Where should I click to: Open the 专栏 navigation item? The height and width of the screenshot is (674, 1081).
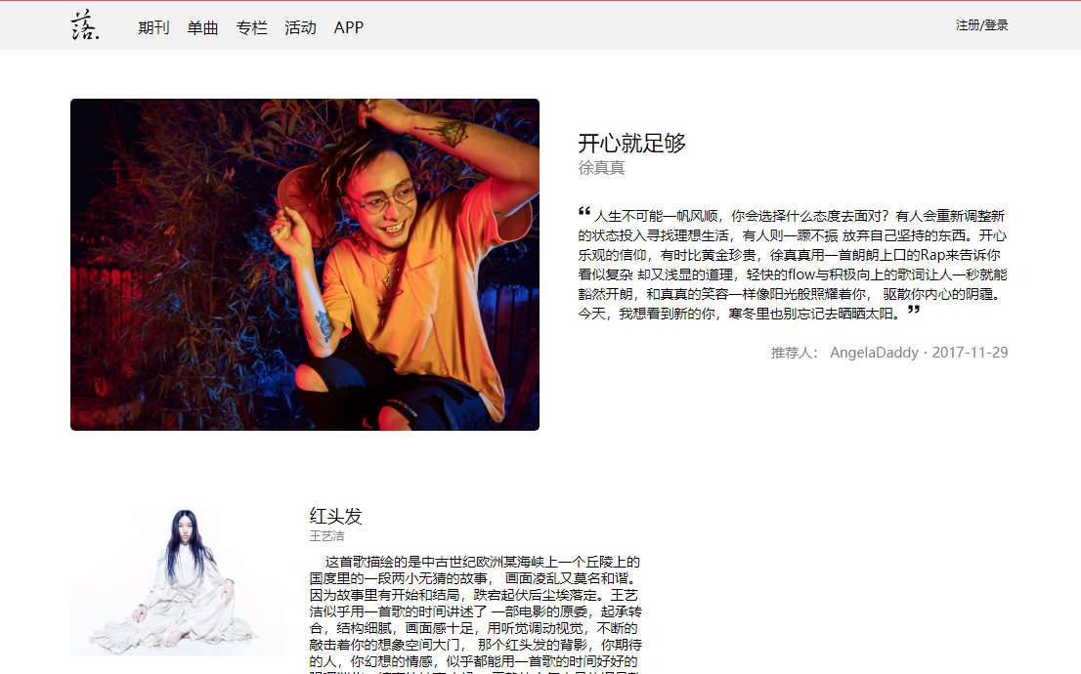[251, 27]
